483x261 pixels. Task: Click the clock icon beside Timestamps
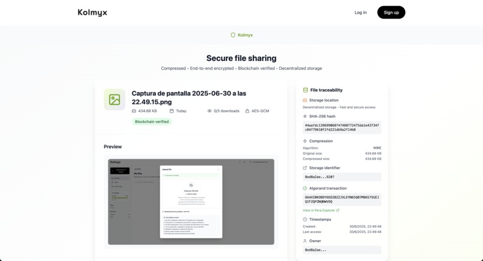point(305,220)
